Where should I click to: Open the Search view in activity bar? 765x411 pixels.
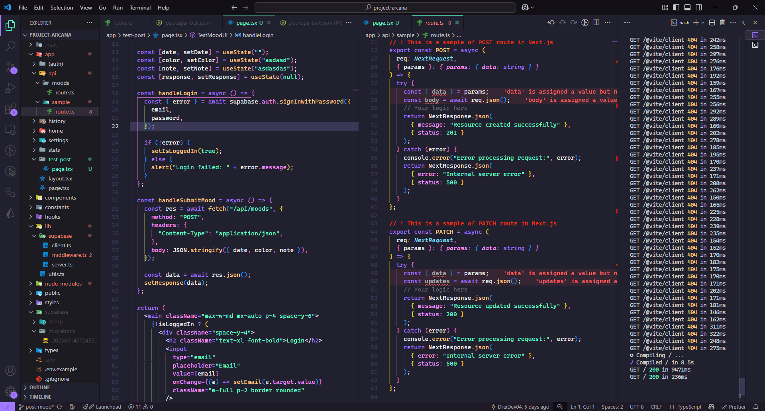10,46
